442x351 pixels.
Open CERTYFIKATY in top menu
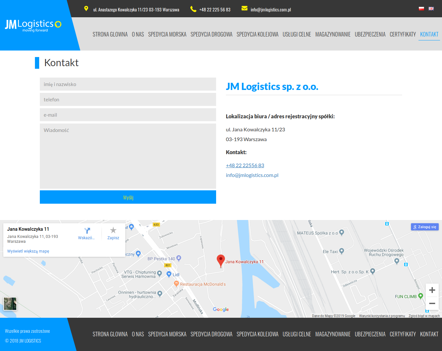pos(403,34)
